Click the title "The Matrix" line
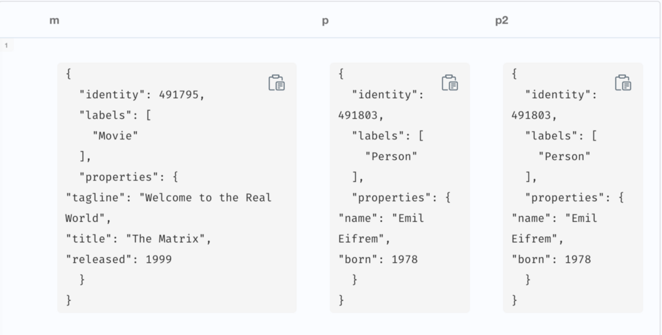662x335 pixels. pyautogui.click(x=138, y=239)
